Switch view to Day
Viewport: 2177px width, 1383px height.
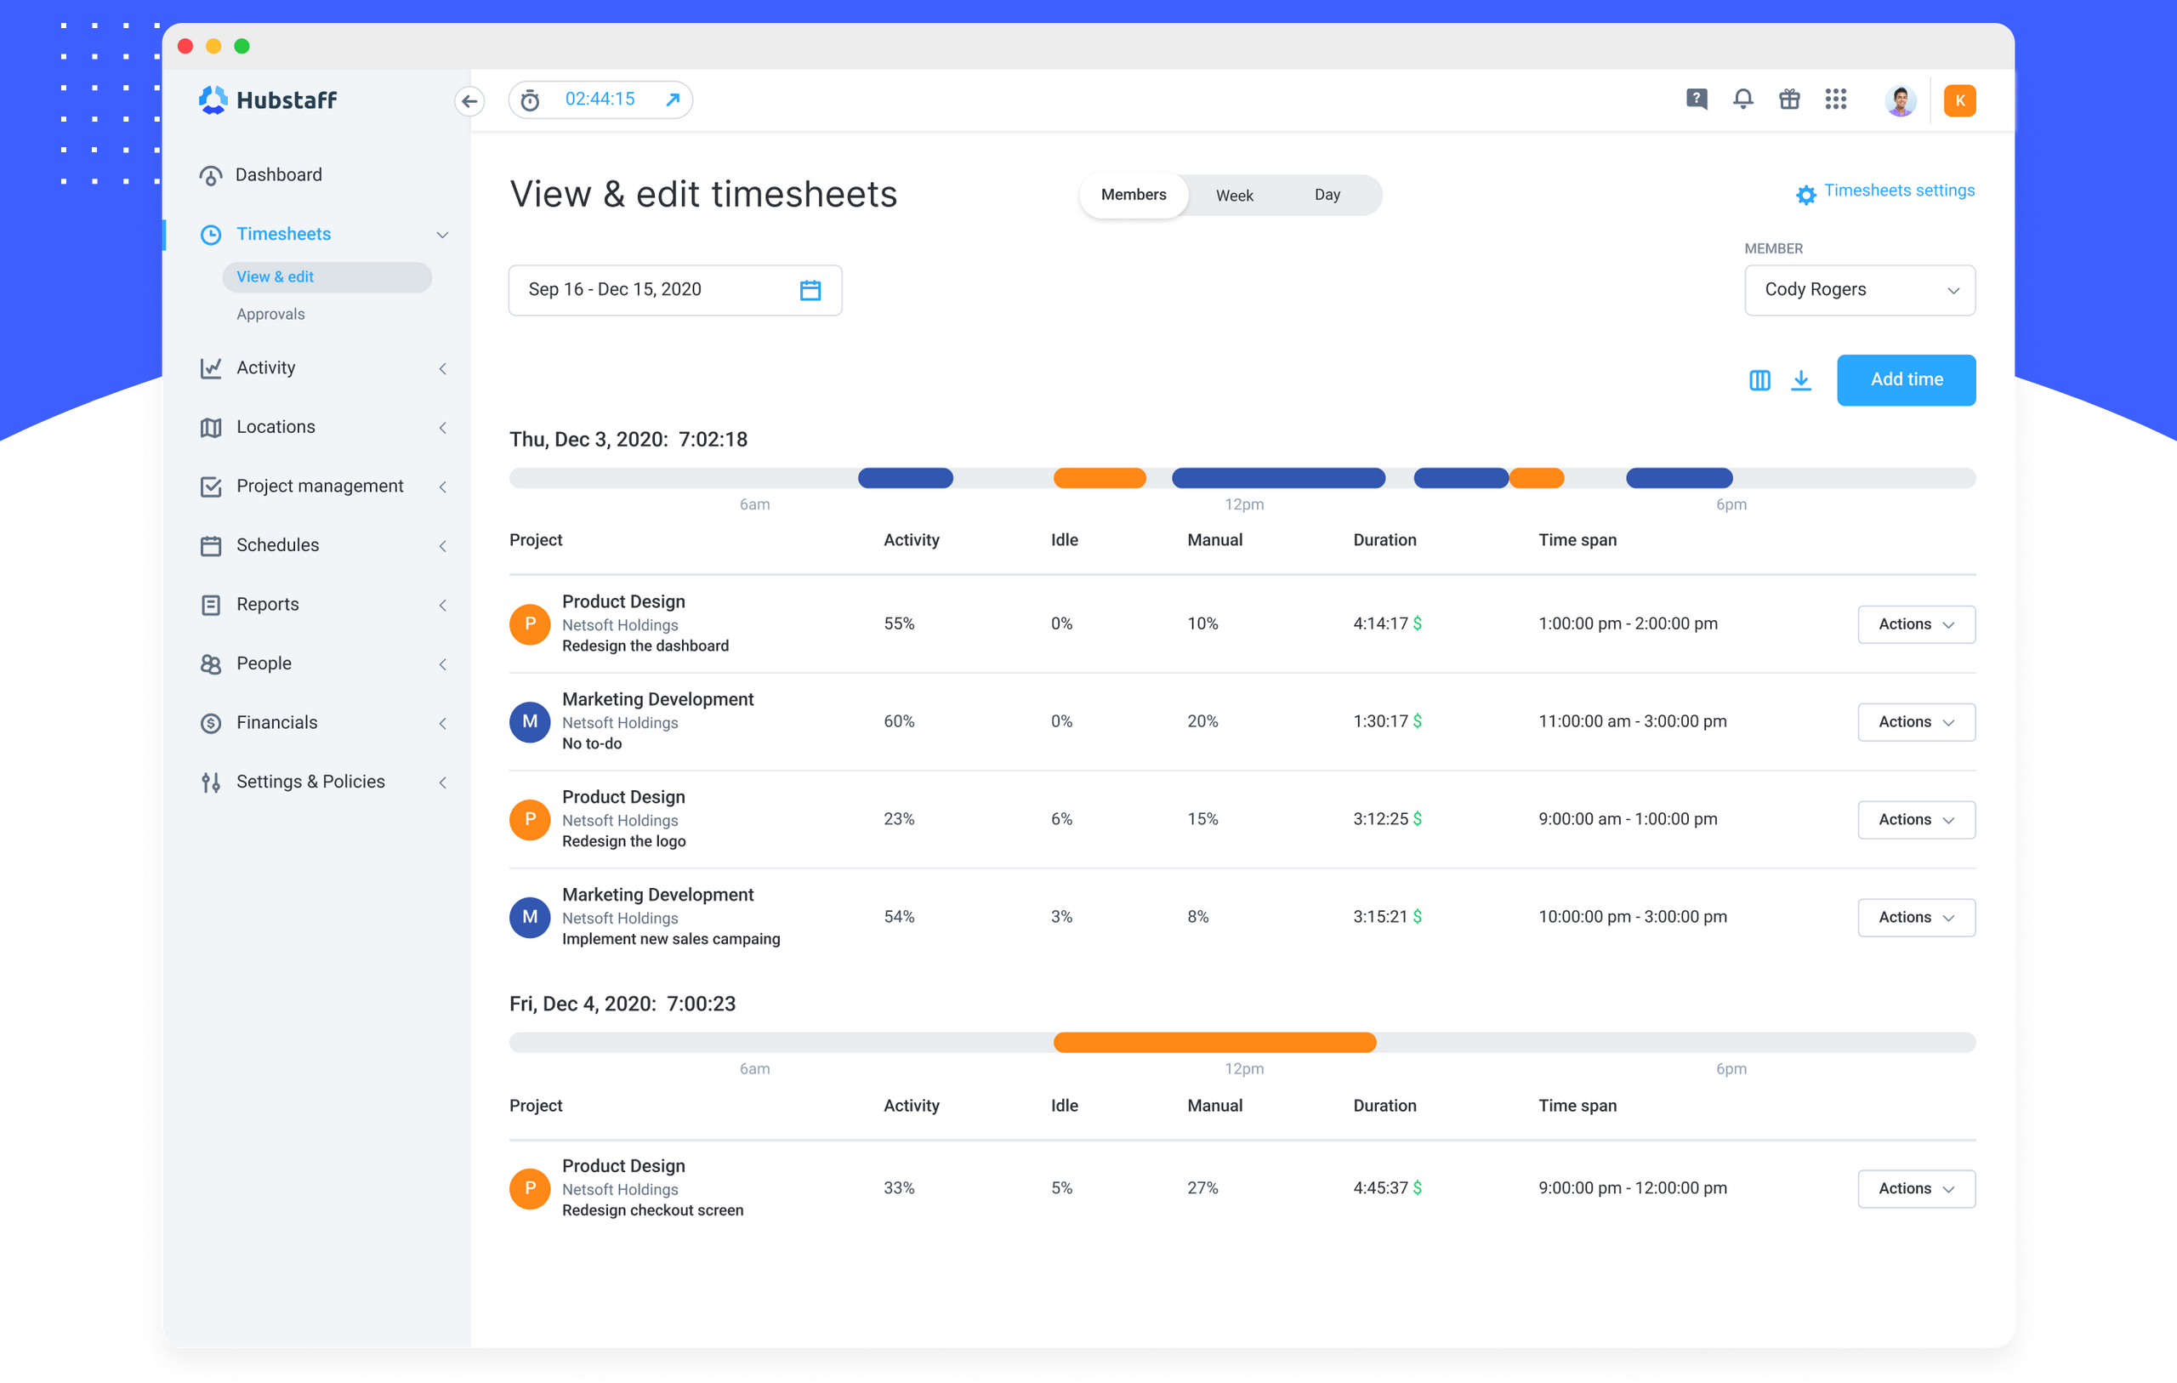(x=1327, y=196)
